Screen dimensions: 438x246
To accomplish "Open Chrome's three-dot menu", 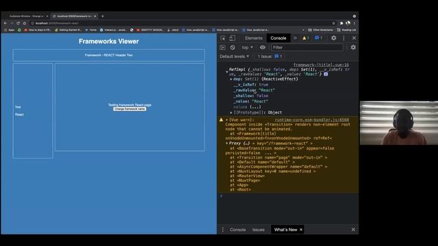I will tap(355, 23).
